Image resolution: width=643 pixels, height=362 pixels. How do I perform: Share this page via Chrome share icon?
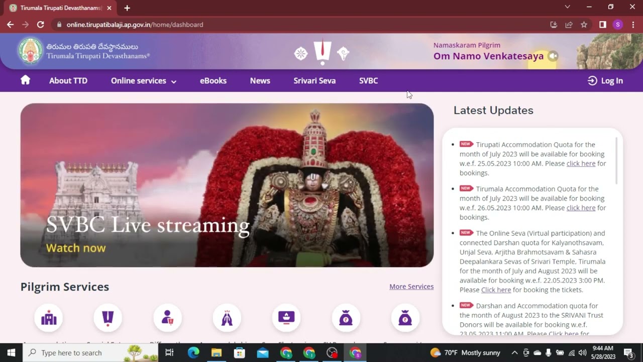coord(569,25)
